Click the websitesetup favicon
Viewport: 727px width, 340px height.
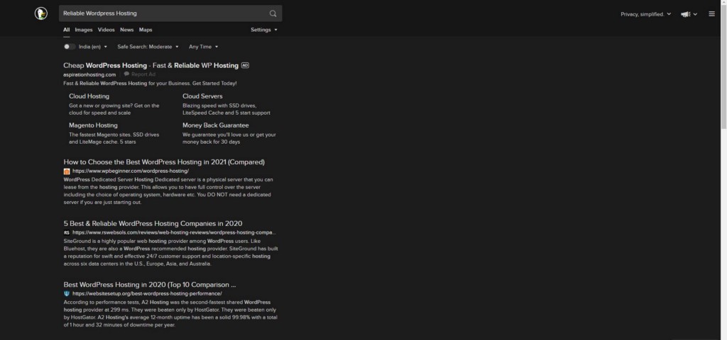point(67,293)
